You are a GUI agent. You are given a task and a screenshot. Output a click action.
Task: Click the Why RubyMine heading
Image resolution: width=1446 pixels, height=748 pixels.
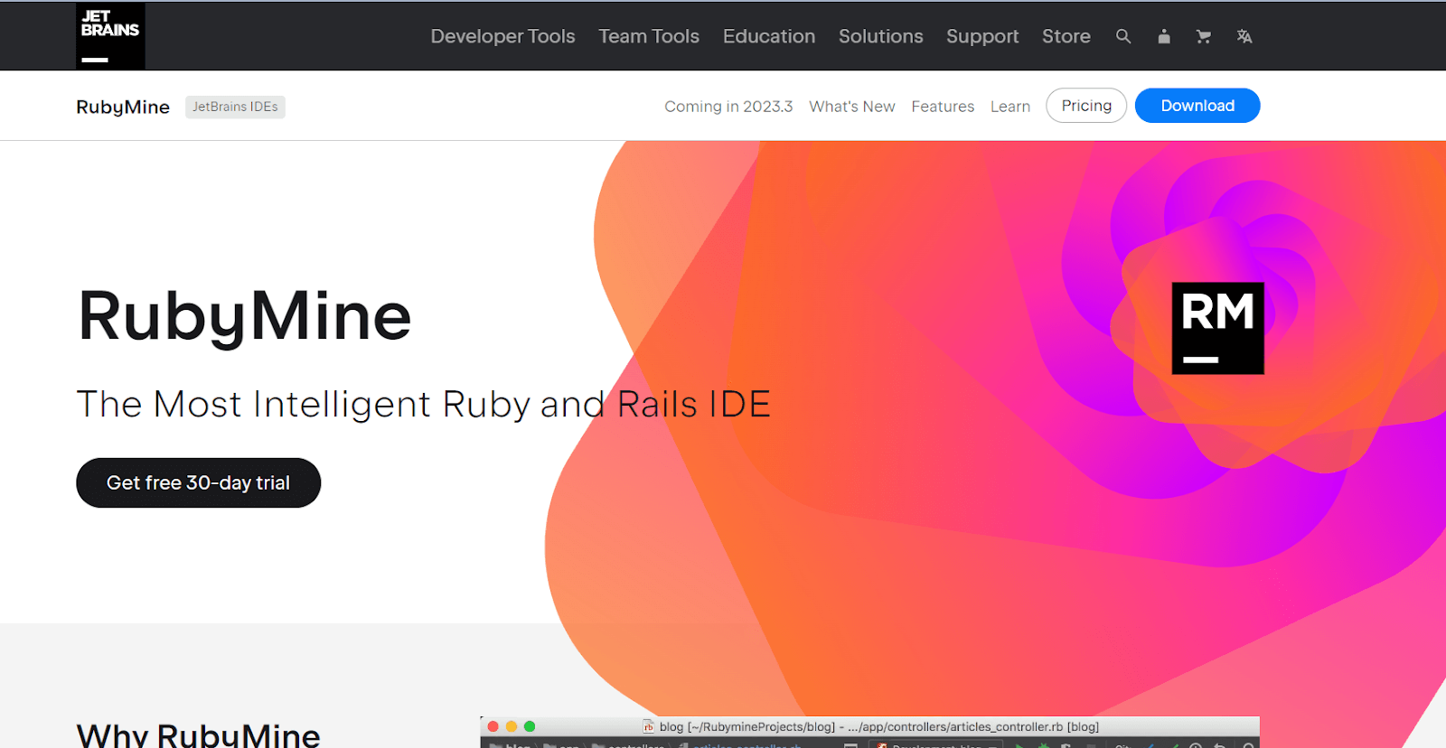199,734
